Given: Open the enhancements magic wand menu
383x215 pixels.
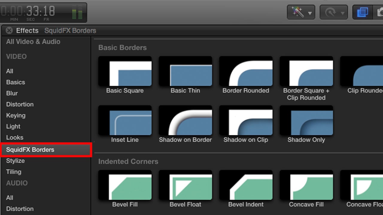Looking at the screenshot, I should pos(301,13).
